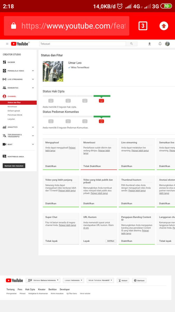Viewport: 175px width, 312px height.
Task: Click the Hak Cipta footer link
Action: click(x=30, y=289)
